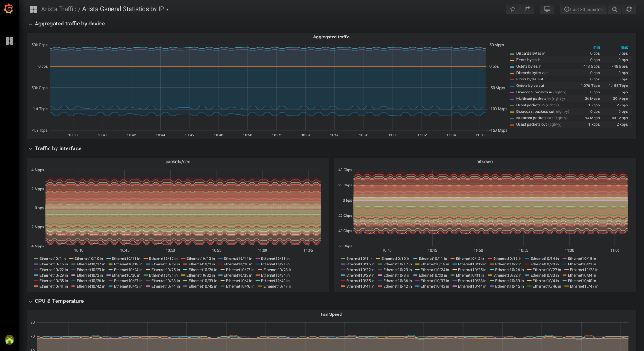Share the dashboard via share icon
This screenshot has height=351, width=644.
[527, 9]
